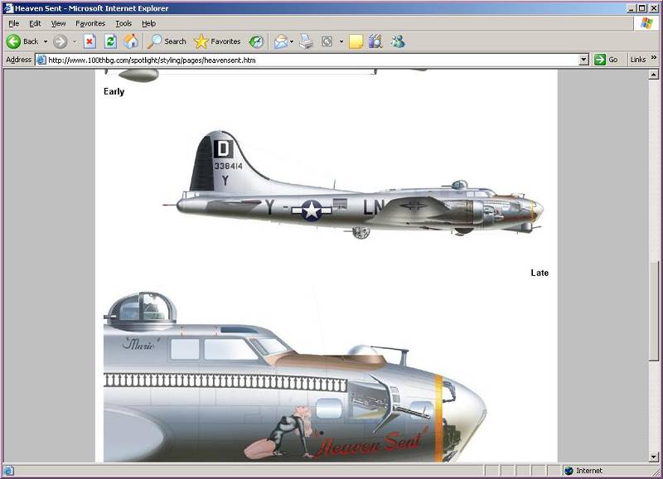Viewport: 663px width, 479px height.
Task: Refresh the current page
Action: 110,41
